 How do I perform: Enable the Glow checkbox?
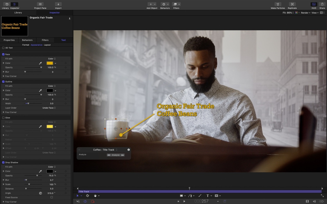click(x=3, y=118)
